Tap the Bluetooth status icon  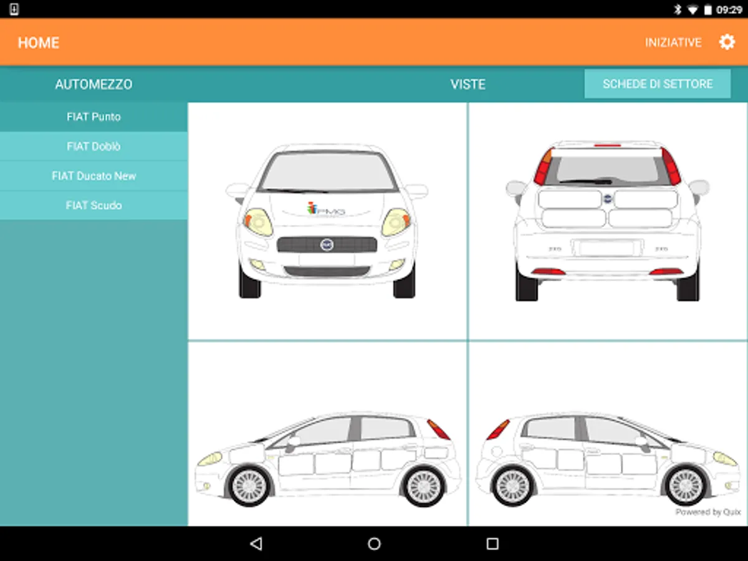point(678,9)
